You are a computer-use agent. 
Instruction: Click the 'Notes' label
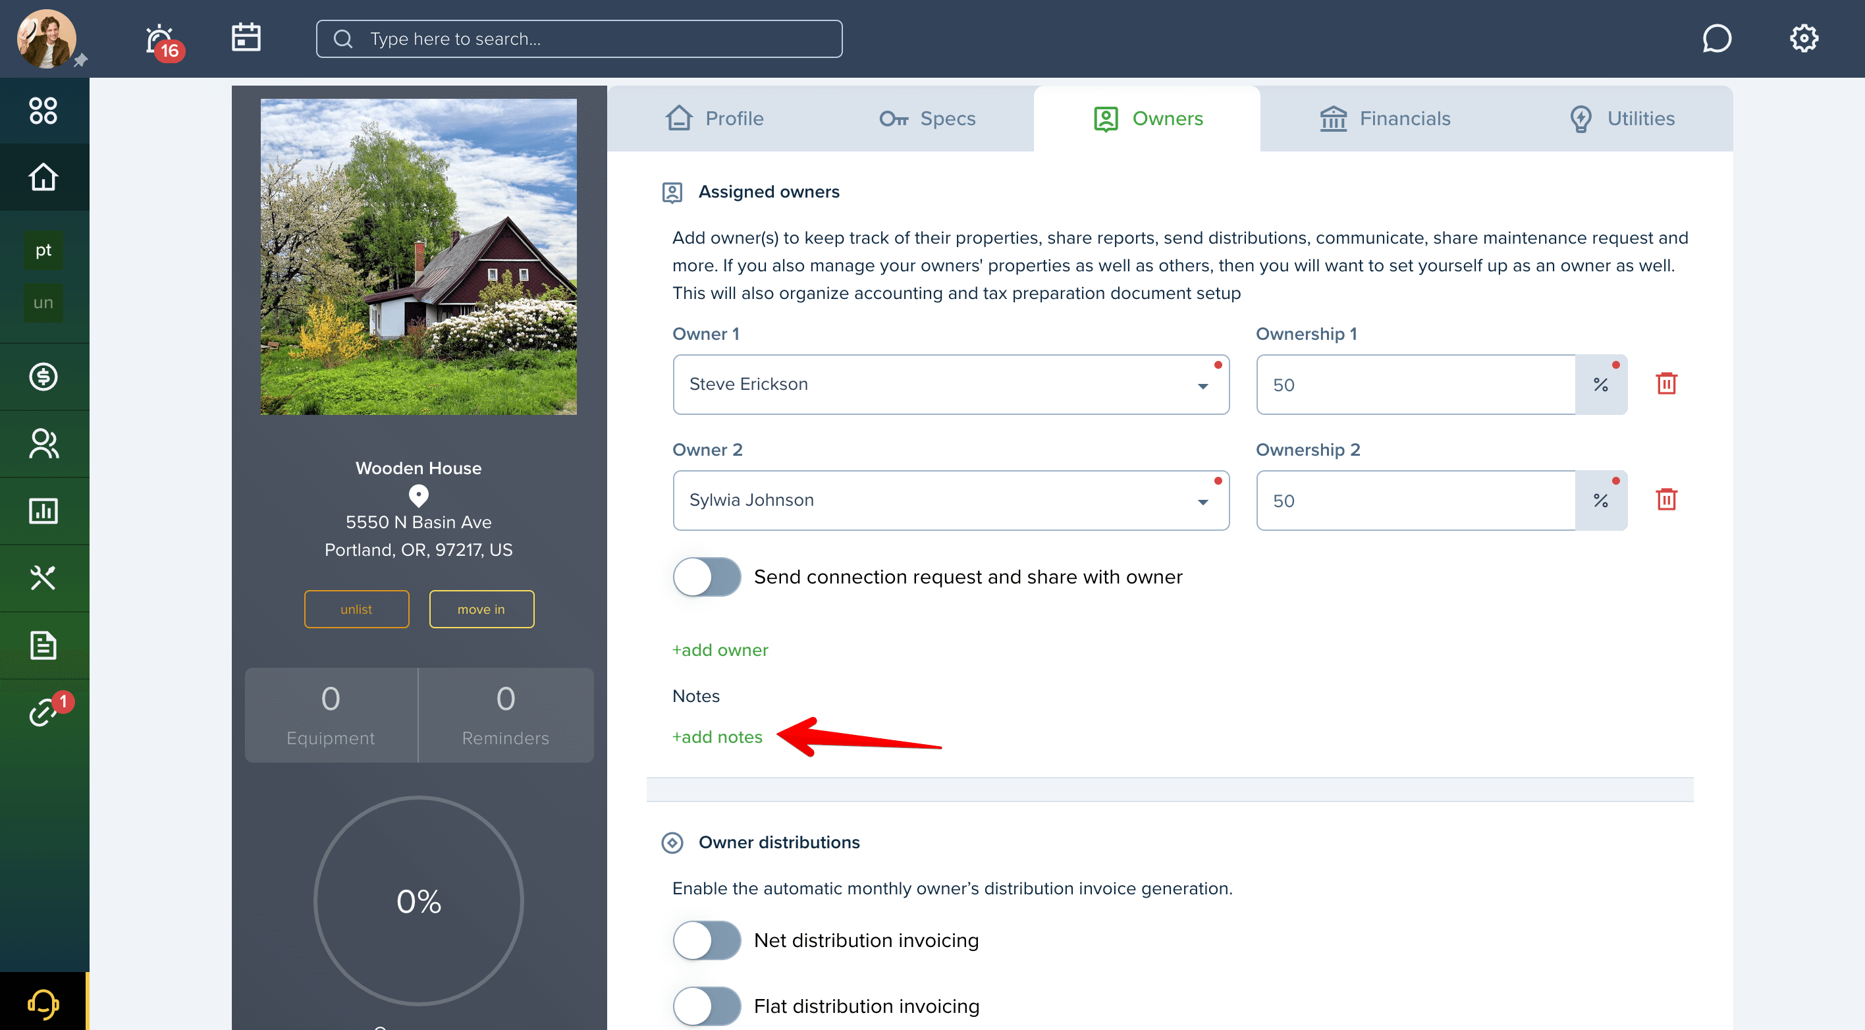[x=696, y=696]
